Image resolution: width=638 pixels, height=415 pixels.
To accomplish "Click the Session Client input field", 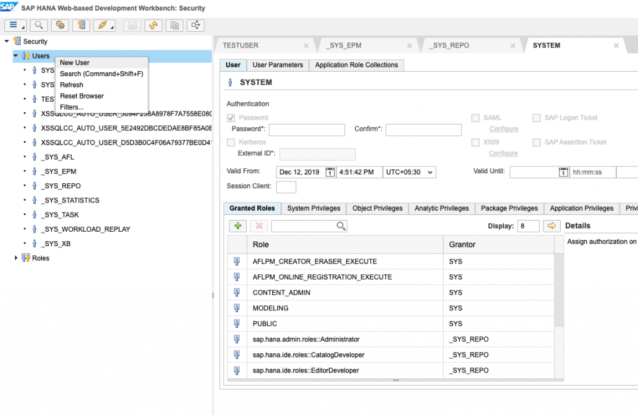I will [286, 187].
